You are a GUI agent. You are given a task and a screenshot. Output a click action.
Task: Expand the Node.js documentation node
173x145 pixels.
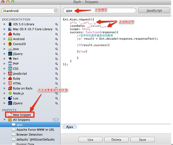click(x=4, y=93)
